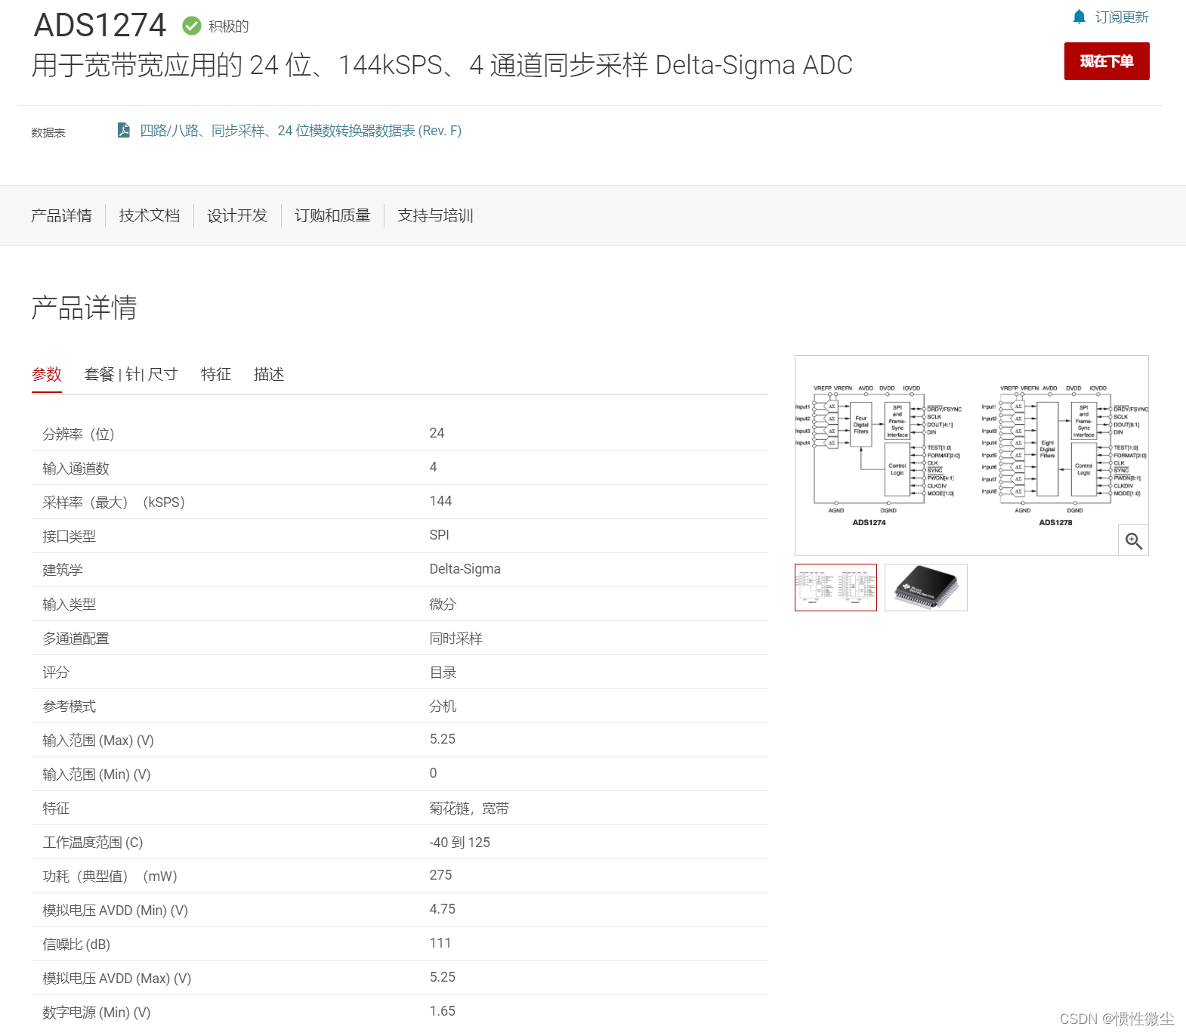Click the sample rate value 144

coord(440,501)
